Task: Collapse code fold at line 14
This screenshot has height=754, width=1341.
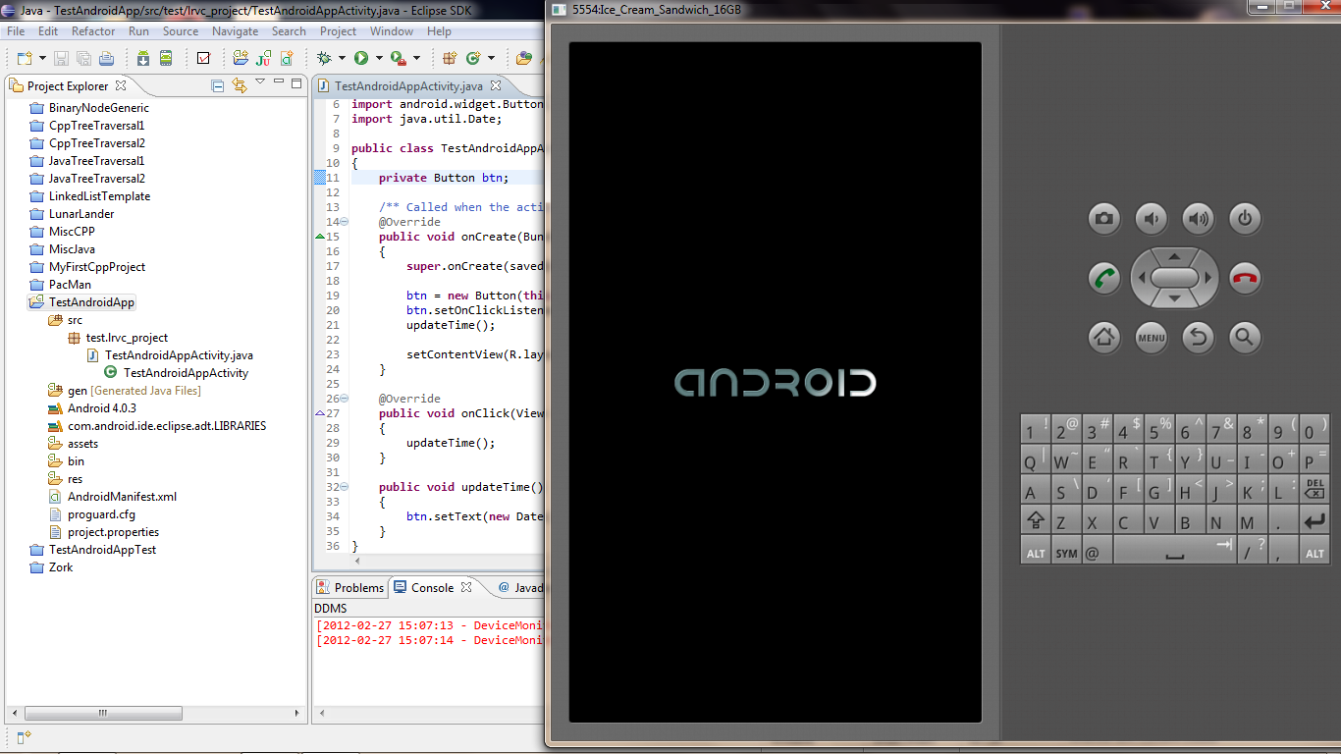Action: (x=344, y=222)
